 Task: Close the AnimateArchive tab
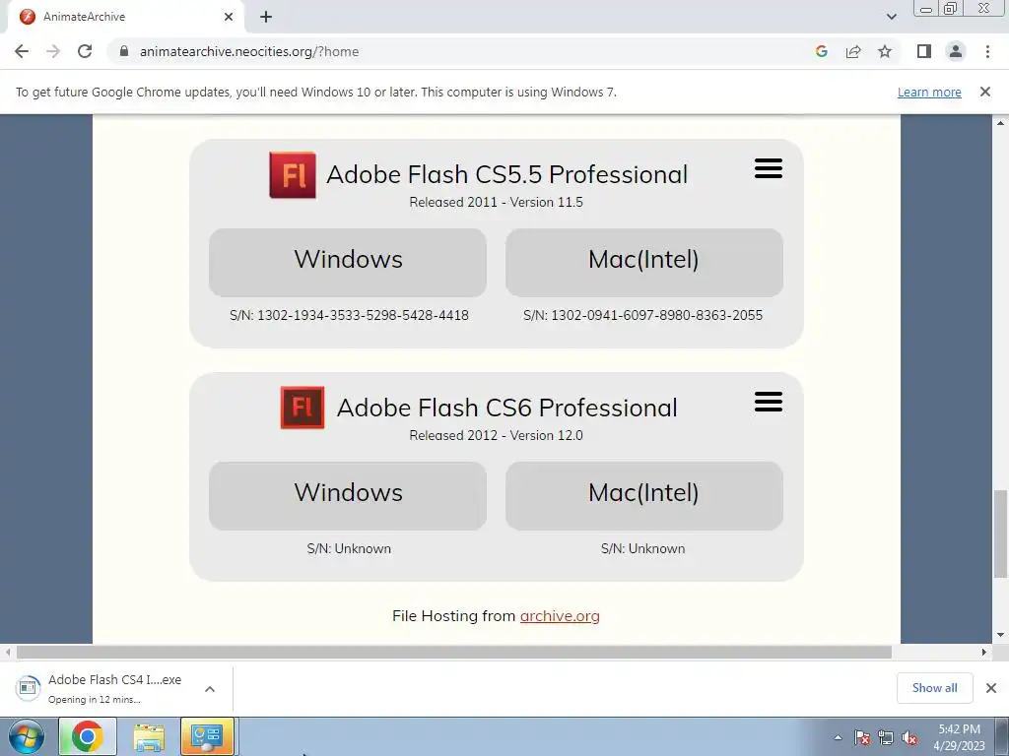[x=229, y=17]
